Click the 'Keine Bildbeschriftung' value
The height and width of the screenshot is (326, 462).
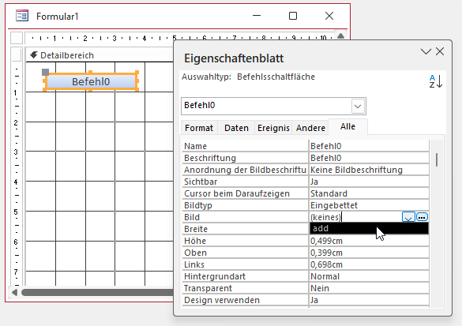(369, 170)
